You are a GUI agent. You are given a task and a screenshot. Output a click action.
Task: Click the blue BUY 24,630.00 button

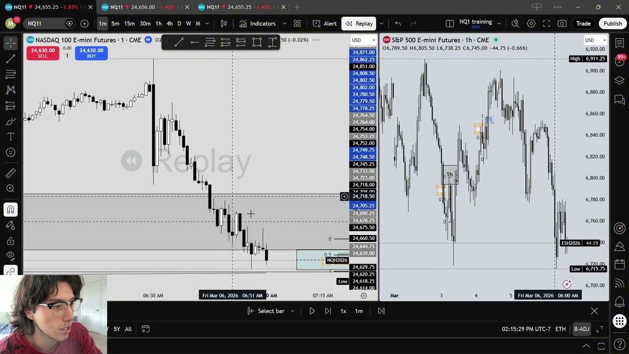click(91, 53)
